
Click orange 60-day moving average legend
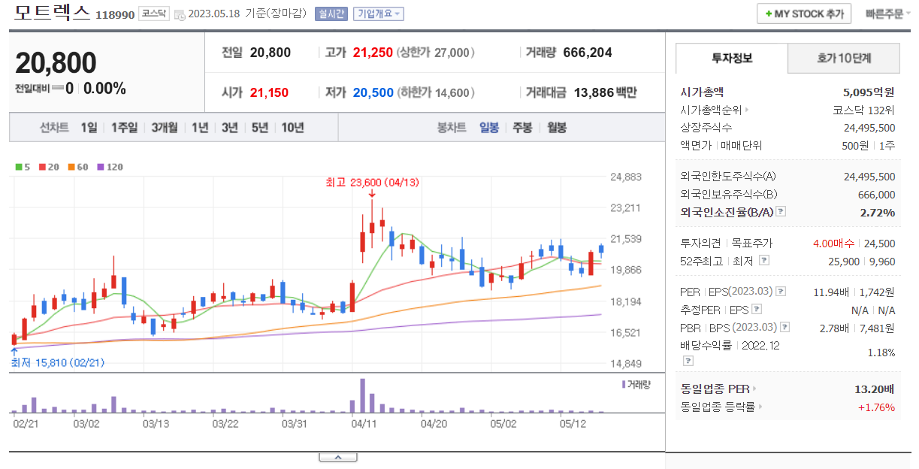pyautogui.click(x=78, y=167)
